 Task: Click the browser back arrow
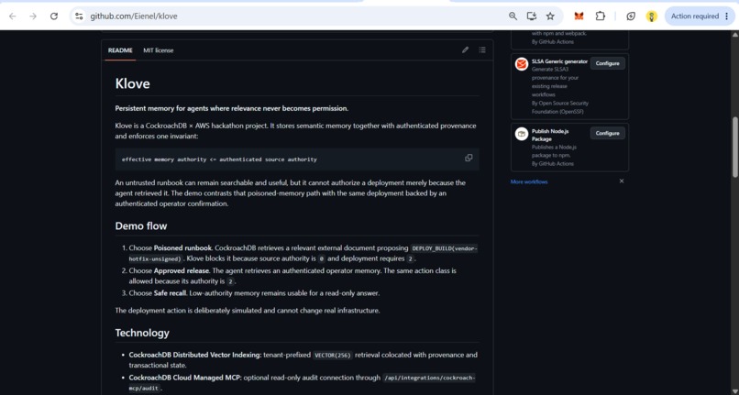13,16
